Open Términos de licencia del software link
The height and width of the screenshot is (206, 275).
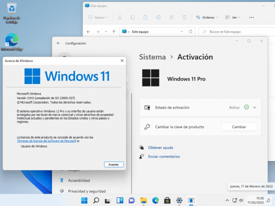(x=46, y=141)
